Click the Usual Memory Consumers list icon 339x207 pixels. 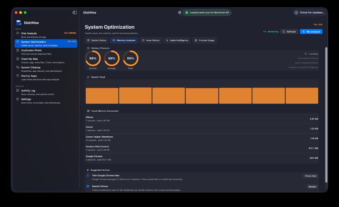(88, 111)
